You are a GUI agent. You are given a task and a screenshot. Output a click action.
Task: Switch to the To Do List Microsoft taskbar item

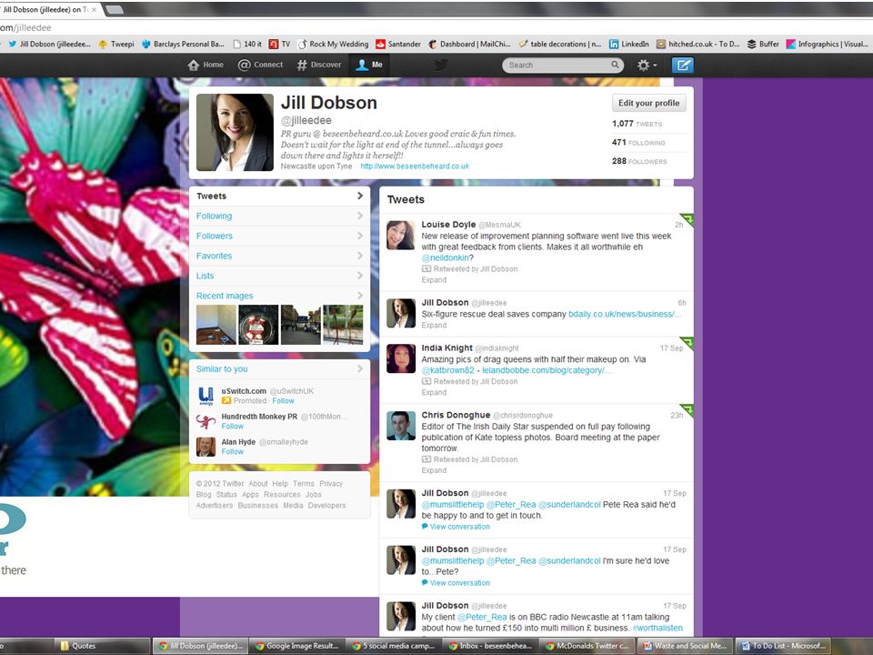782,646
